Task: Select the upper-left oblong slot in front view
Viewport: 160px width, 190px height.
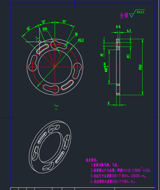Action: (x=42, y=49)
